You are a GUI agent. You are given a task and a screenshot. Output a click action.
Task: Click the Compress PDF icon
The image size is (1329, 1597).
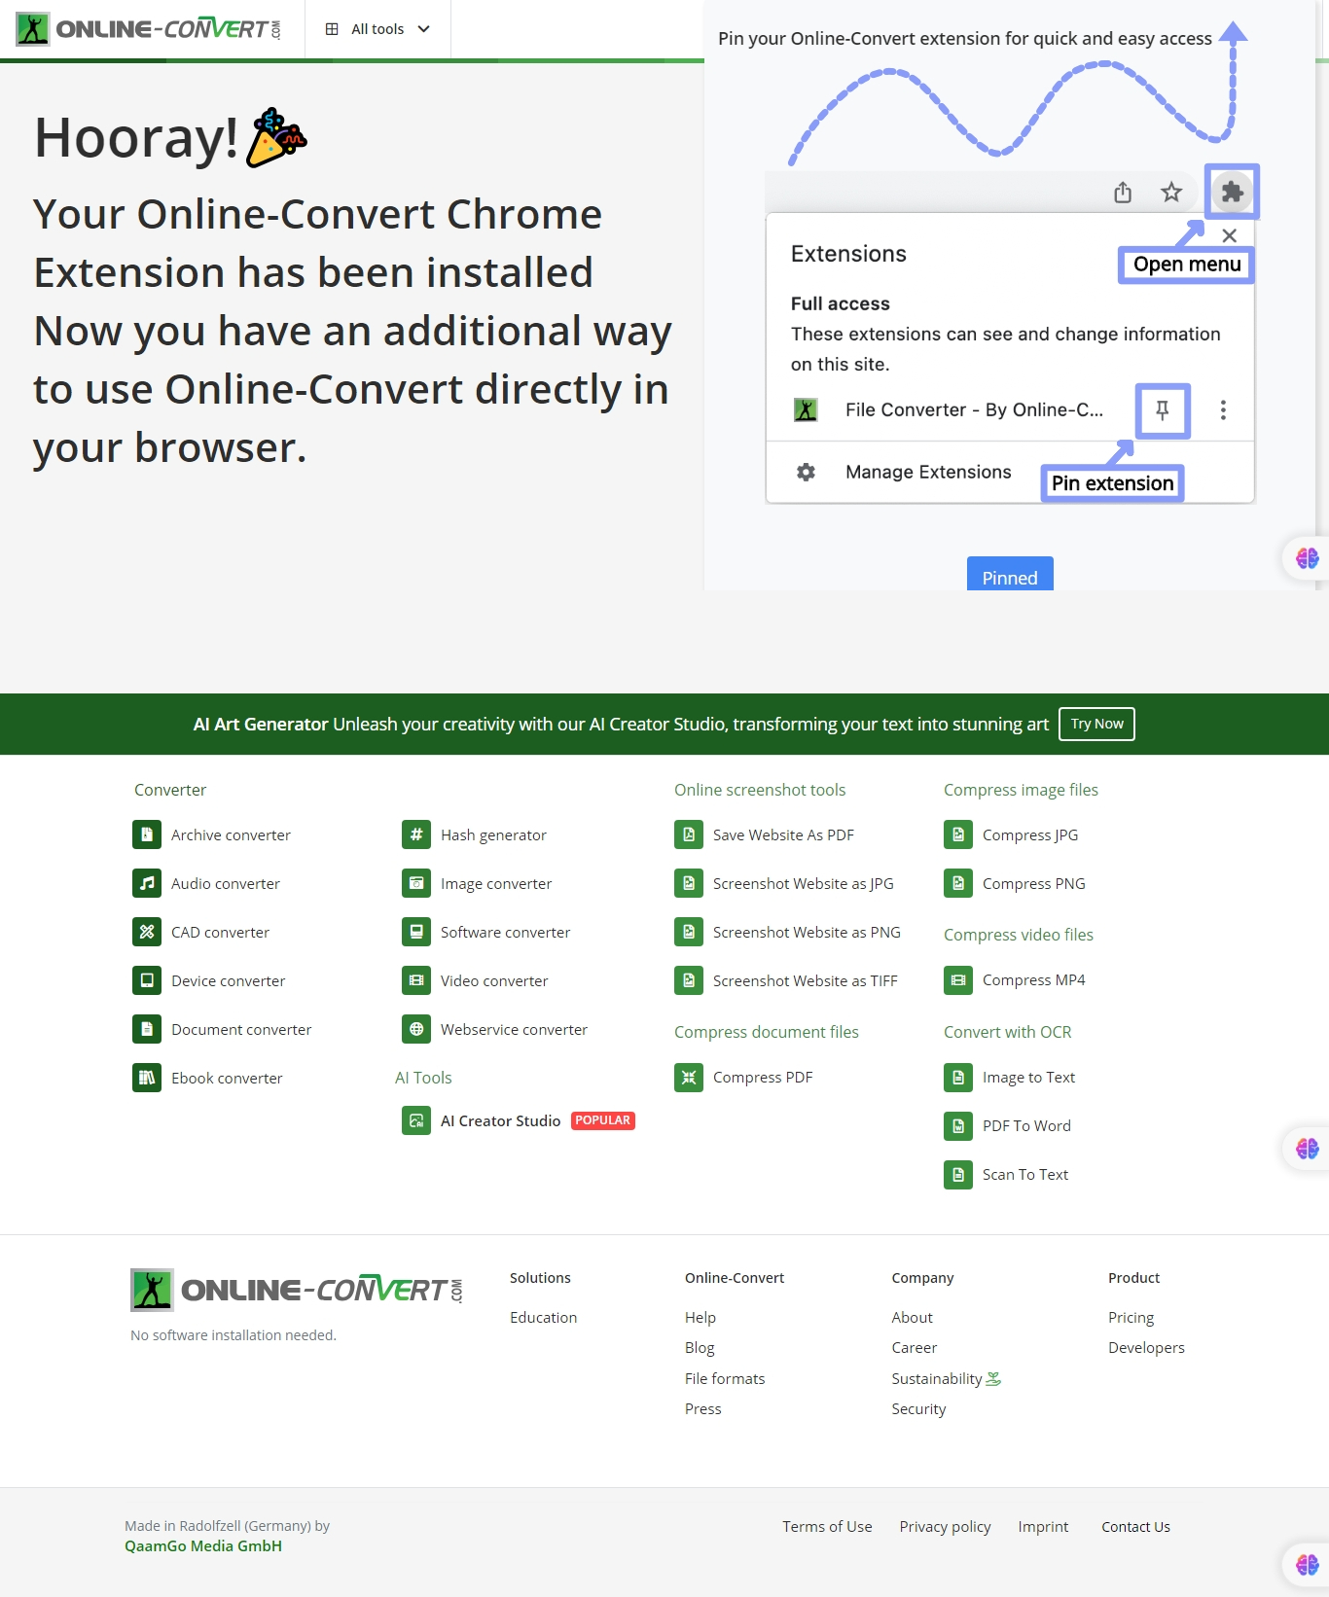(689, 1078)
